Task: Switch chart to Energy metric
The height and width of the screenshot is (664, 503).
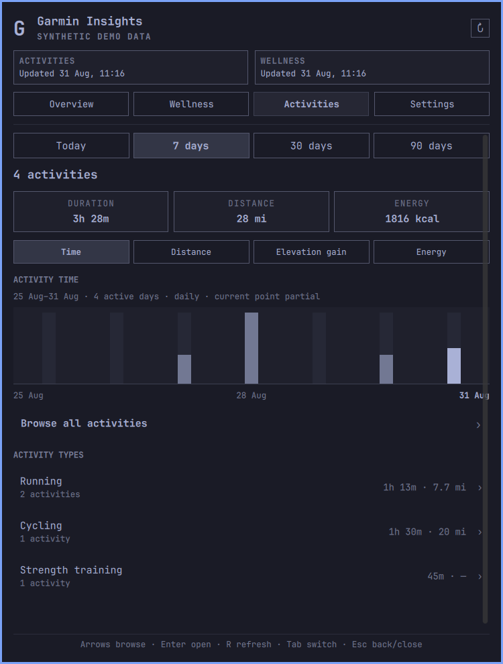Action: click(x=431, y=252)
